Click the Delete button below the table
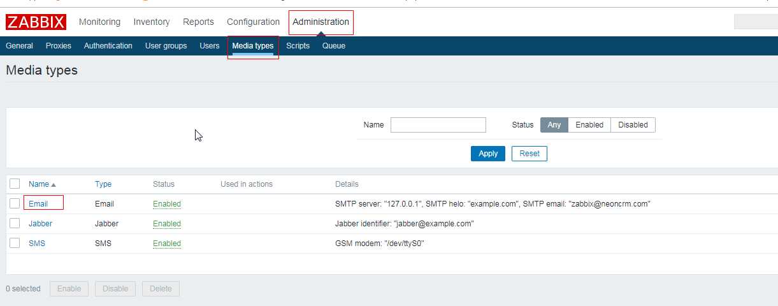Screen dimensions: 778x306 tap(161, 289)
